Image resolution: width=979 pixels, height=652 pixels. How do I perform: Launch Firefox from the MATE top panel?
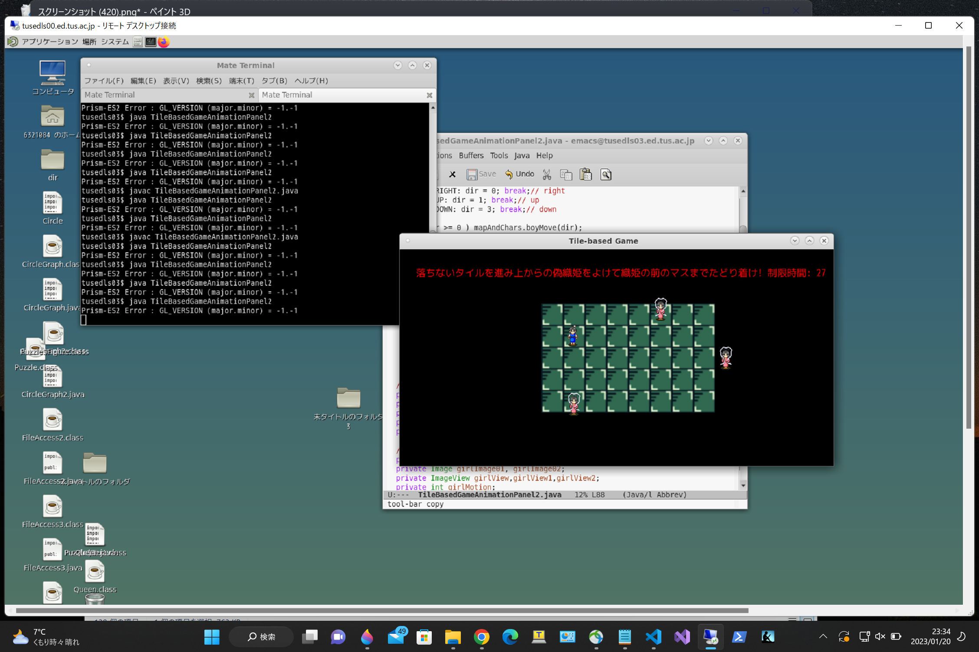point(164,42)
